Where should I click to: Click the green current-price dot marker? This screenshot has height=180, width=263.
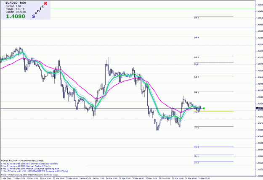point(204,108)
